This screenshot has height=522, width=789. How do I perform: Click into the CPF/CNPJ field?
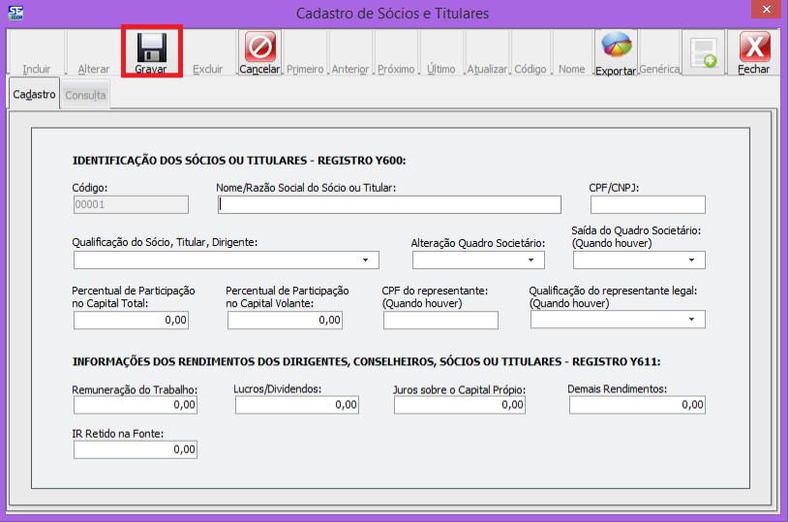[x=648, y=204]
